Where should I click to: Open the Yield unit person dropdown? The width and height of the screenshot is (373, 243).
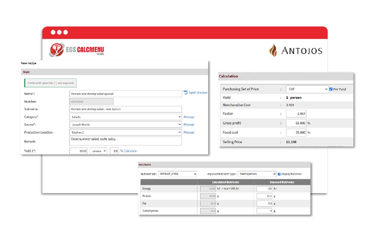[98, 151]
